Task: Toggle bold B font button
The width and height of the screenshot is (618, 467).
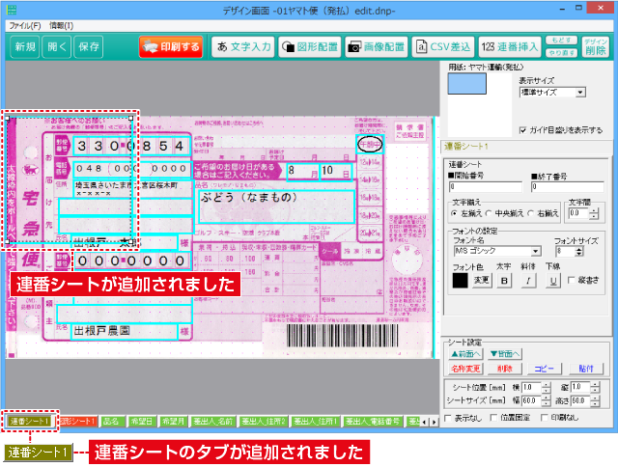Action: pyautogui.click(x=504, y=281)
